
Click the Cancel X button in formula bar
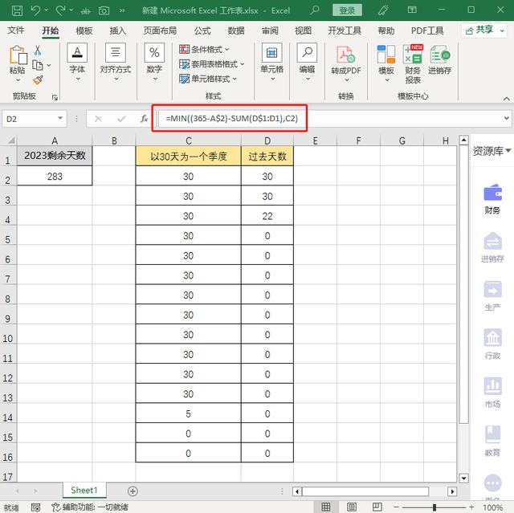98,118
